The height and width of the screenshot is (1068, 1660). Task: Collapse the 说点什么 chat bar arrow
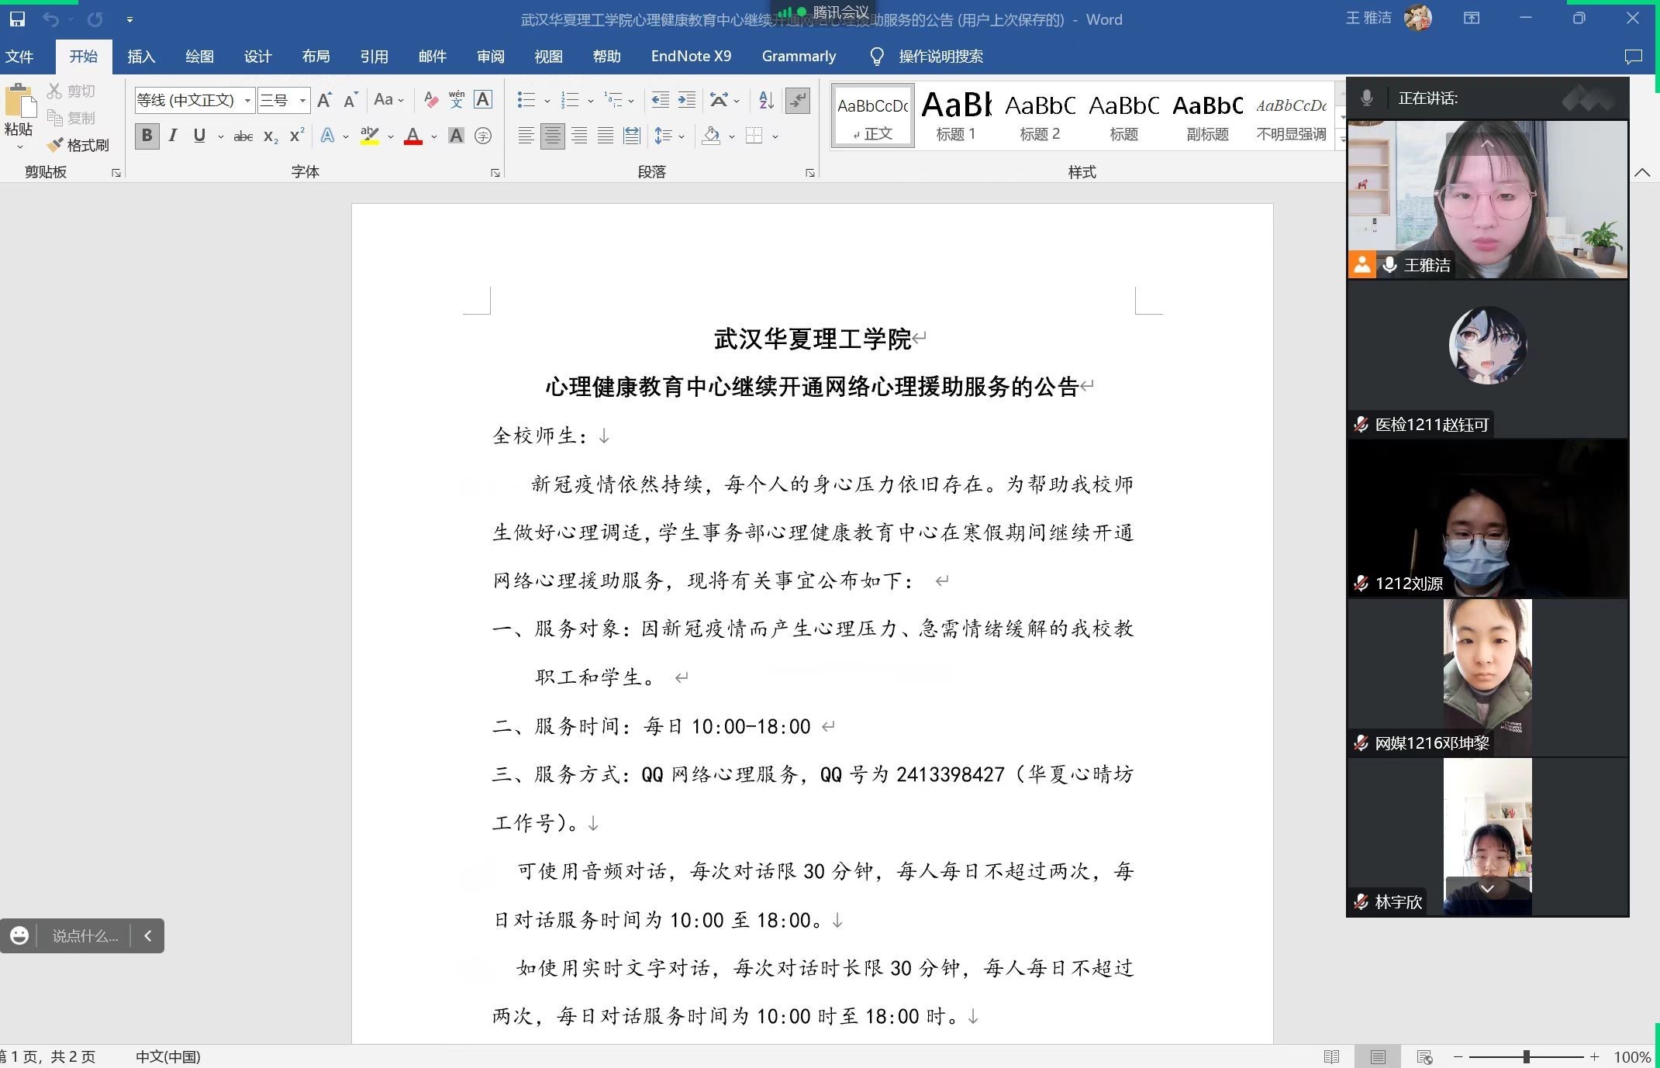[x=148, y=936]
